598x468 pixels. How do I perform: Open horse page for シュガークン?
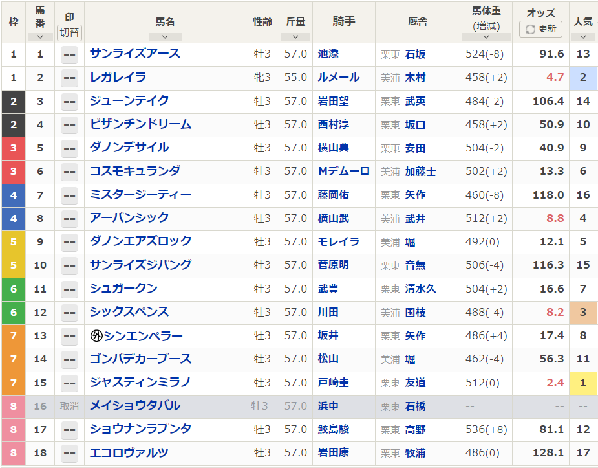click(123, 289)
